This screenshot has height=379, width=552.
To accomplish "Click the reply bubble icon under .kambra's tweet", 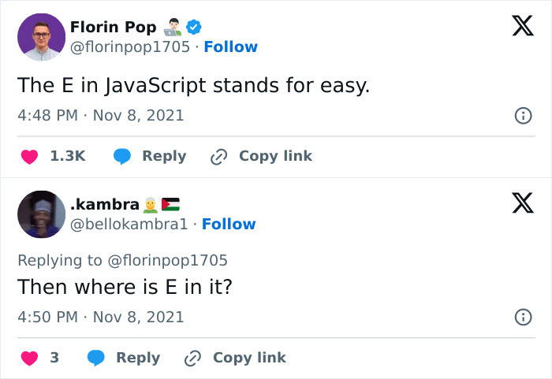I will point(96,359).
